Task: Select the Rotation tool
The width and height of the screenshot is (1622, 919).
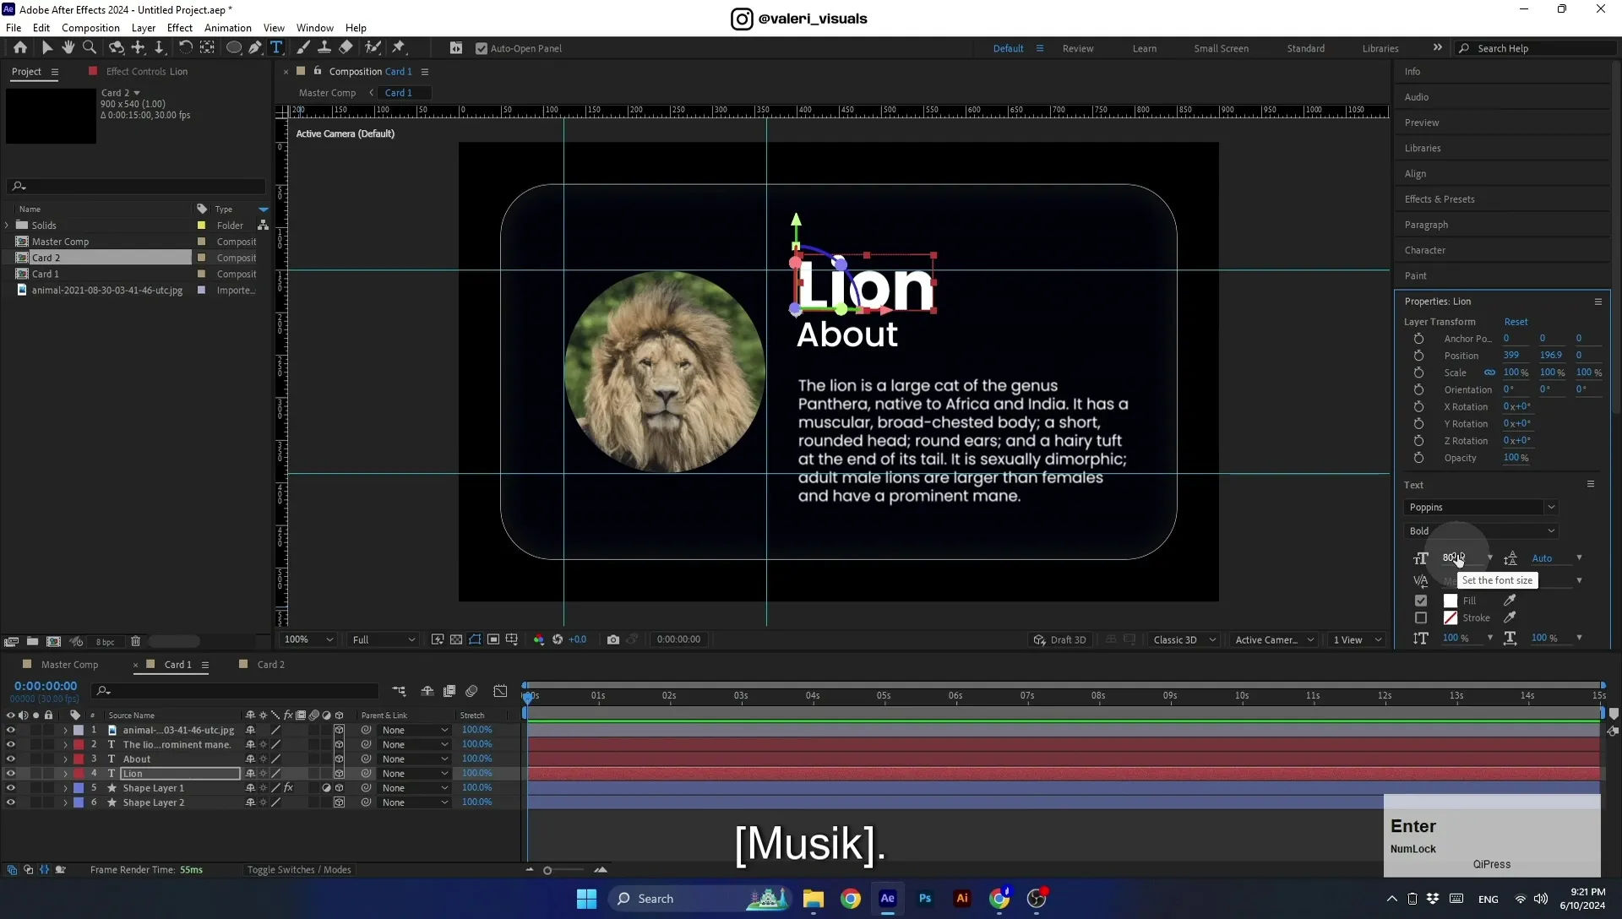Action: tap(185, 48)
